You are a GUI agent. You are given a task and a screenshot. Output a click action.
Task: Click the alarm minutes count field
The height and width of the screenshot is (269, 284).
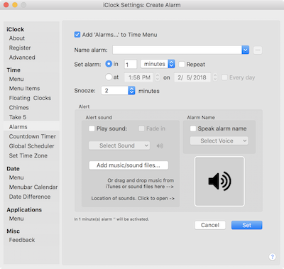pos(131,65)
